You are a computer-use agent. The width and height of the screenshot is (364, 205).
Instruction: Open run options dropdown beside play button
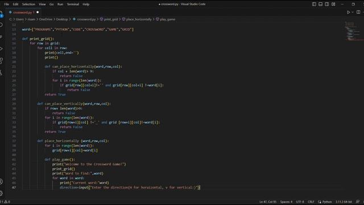(x=353, y=13)
